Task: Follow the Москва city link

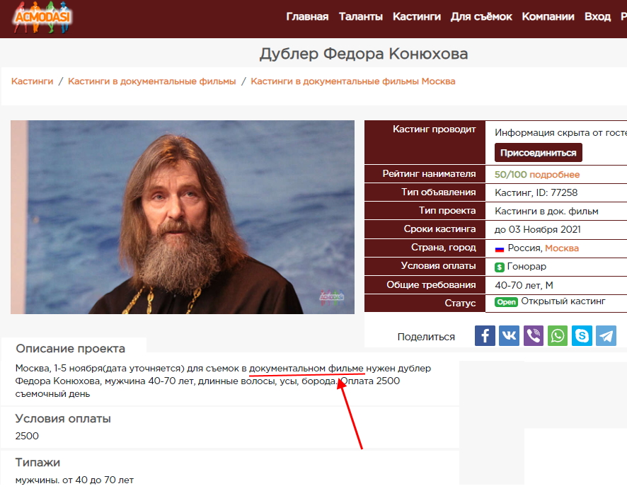Action: tap(562, 248)
